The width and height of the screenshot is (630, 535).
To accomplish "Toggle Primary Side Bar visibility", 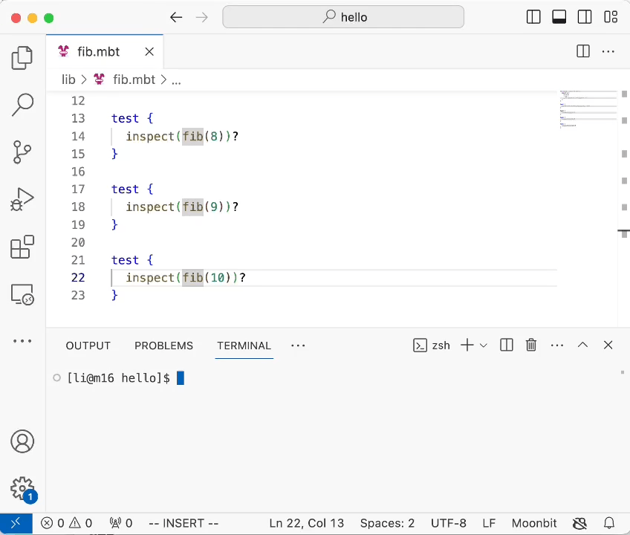I will [533, 16].
